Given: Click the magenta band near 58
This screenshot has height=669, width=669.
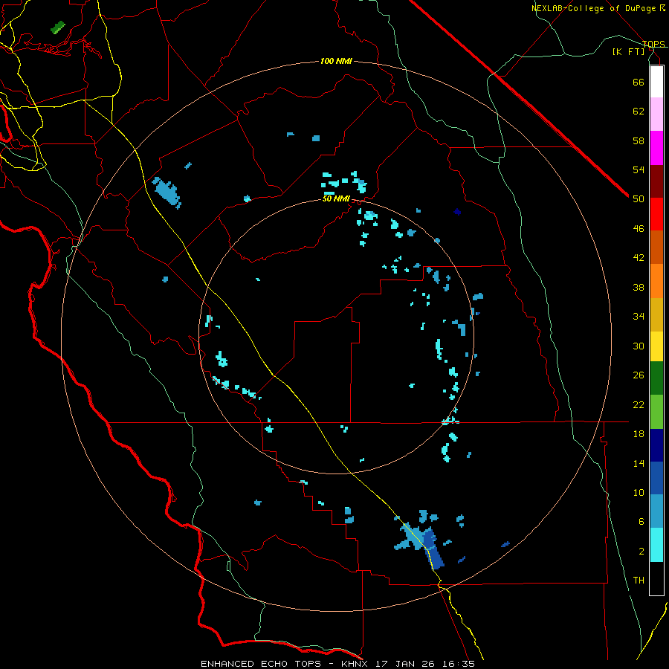Looking at the screenshot, I should [x=656, y=148].
